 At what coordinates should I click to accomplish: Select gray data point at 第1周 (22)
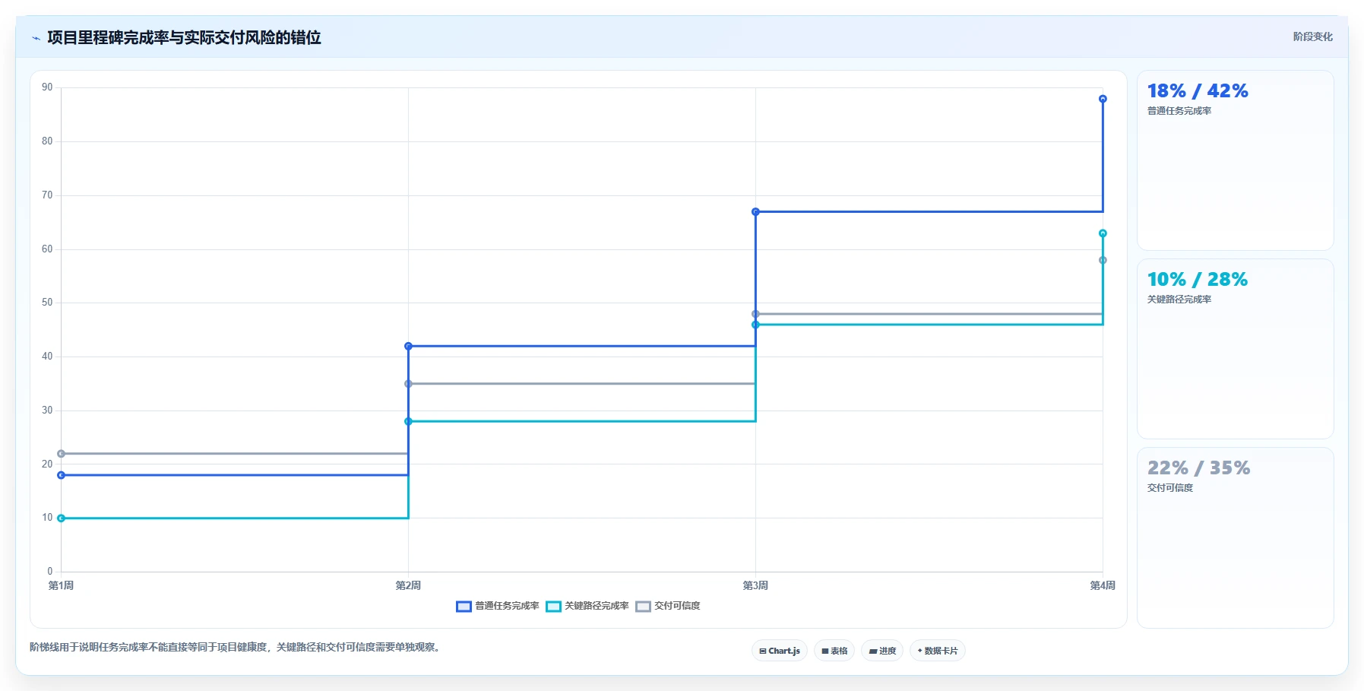click(x=61, y=454)
